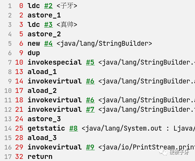This screenshot has height=161, width=195.
Task: Open constant pool link #3 beside ldc
Action: pos(48,25)
